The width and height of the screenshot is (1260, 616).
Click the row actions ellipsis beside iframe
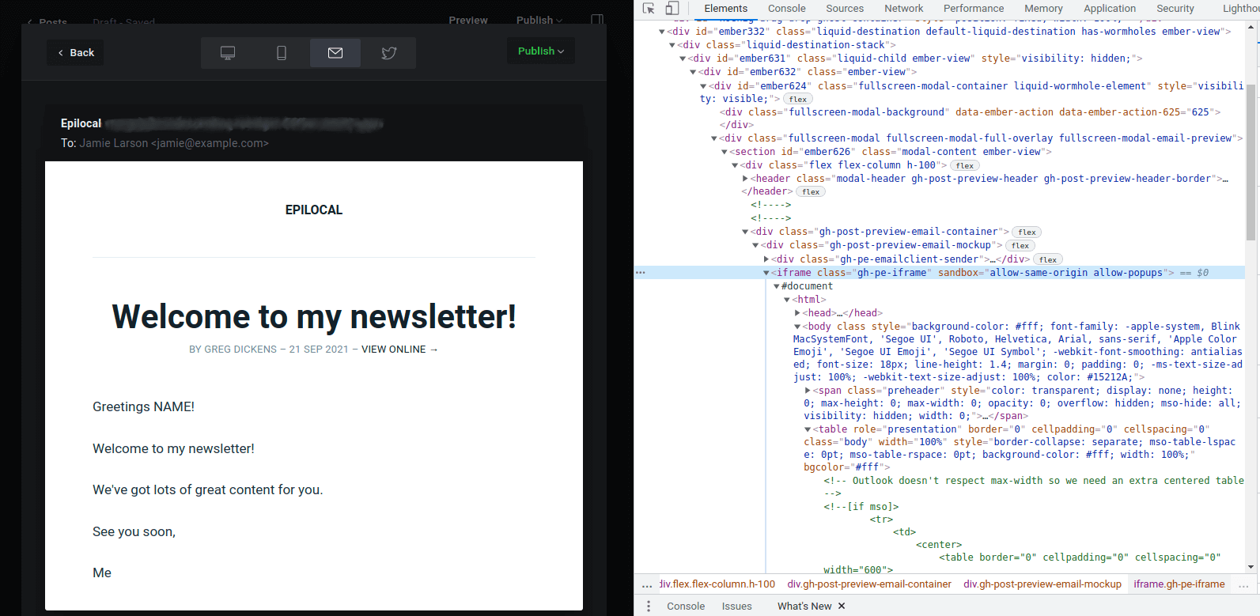pos(641,273)
